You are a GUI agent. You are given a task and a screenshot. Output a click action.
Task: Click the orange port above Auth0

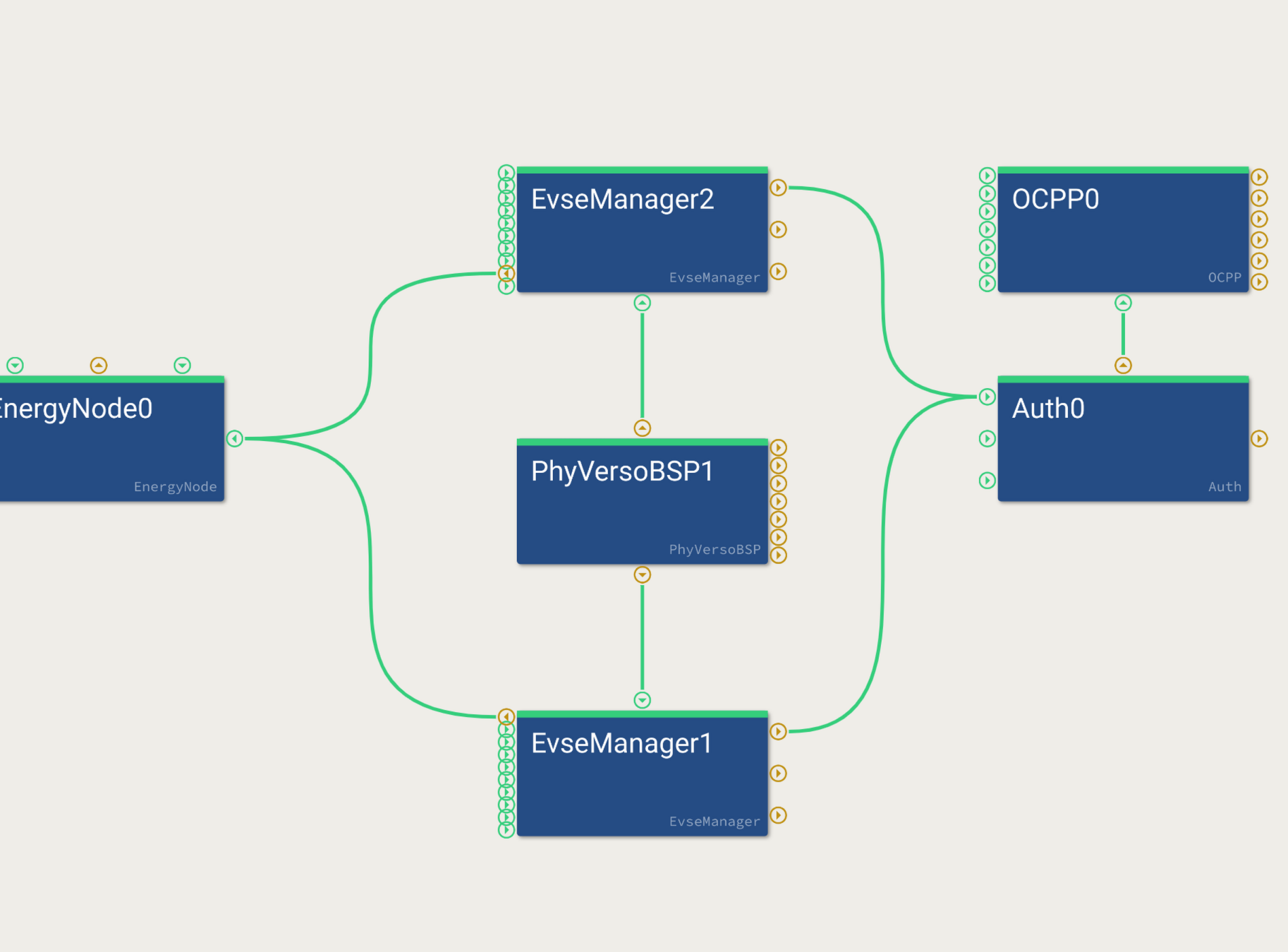1123,365
